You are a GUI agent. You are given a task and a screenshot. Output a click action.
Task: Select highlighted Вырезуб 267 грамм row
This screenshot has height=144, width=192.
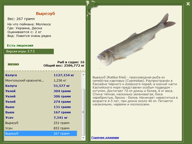coord(41,133)
